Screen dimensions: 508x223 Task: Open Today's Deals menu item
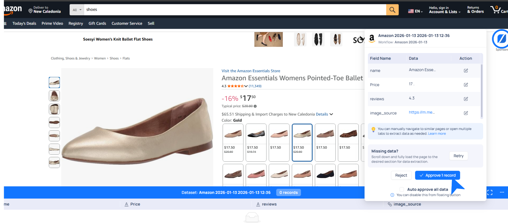[x=24, y=23]
